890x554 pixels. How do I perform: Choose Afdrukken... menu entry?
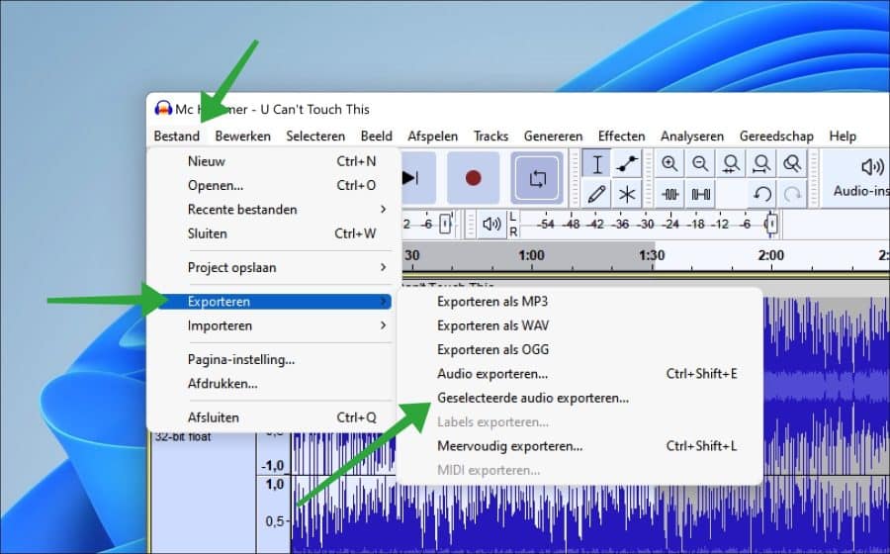(274, 384)
